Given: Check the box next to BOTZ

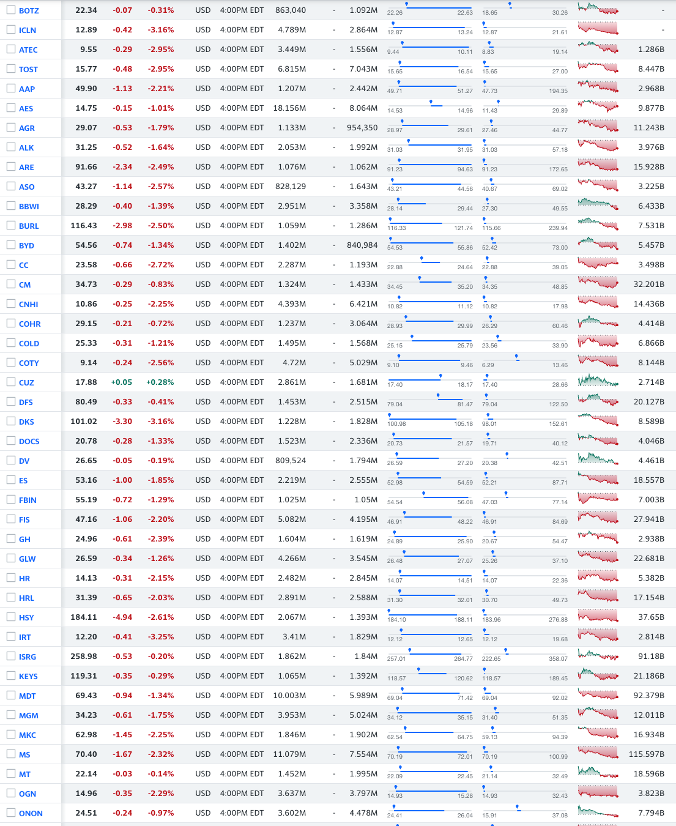Looking at the screenshot, I should [11, 10].
